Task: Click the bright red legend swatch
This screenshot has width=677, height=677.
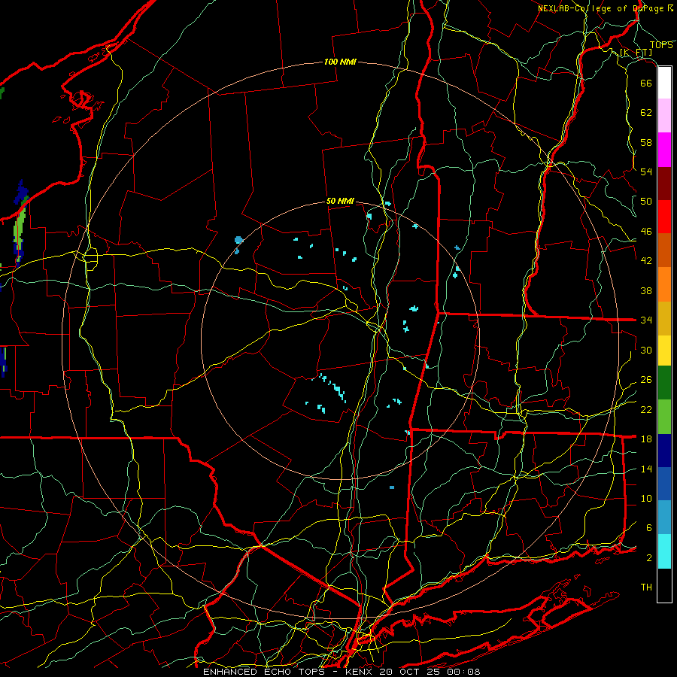Action: [x=664, y=217]
